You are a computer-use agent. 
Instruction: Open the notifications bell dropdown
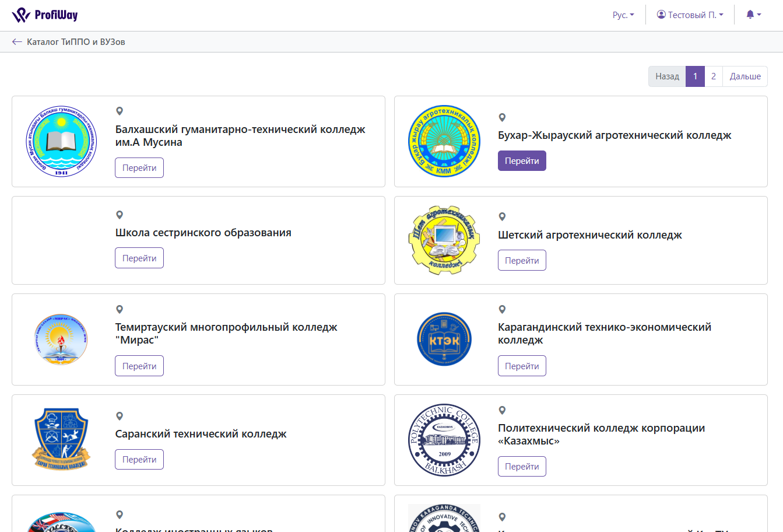[x=753, y=15]
